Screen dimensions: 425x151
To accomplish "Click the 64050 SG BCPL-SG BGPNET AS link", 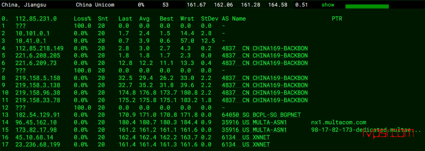I will (261, 115).
